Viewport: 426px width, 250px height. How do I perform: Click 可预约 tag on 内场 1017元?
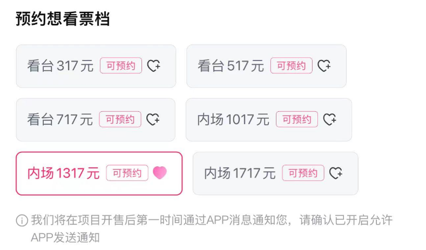coord(297,119)
